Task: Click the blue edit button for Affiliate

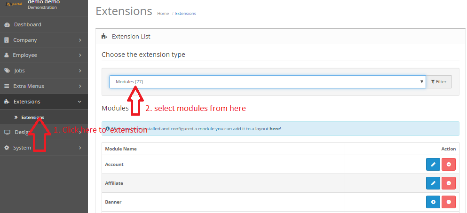Action: coord(433,183)
